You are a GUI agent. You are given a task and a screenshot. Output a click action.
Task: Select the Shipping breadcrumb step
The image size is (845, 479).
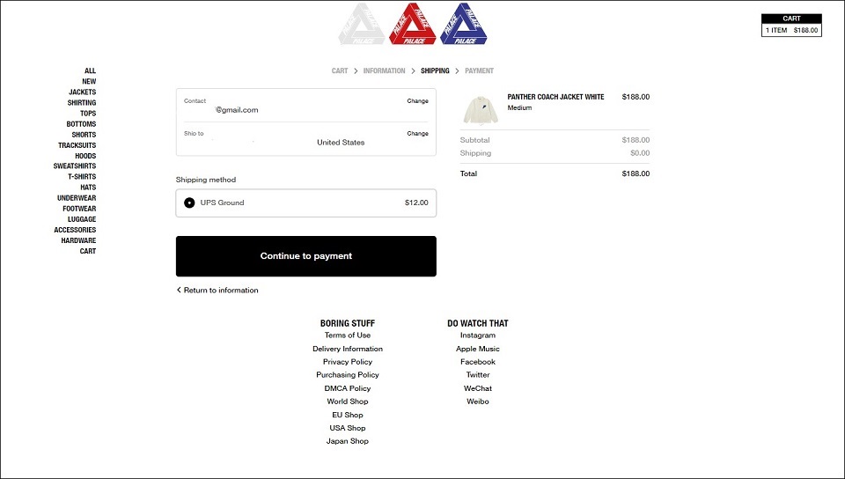435,70
